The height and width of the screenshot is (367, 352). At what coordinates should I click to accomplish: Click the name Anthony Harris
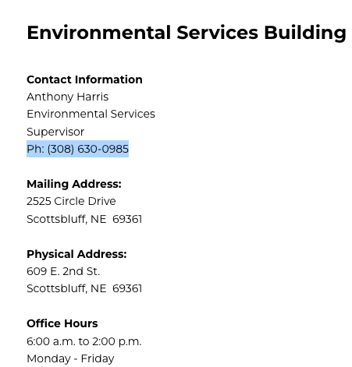(67, 97)
